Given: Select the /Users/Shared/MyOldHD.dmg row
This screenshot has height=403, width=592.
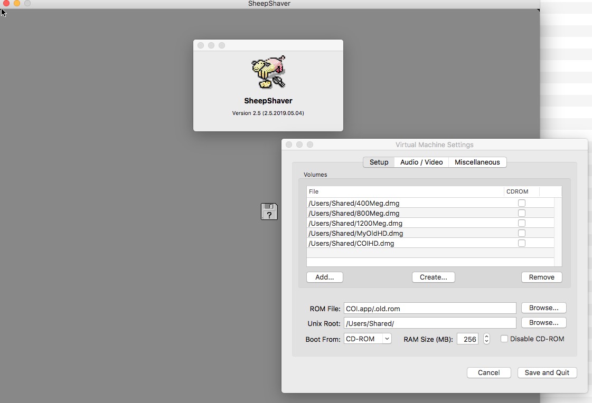Looking at the screenshot, I should [430, 233].
